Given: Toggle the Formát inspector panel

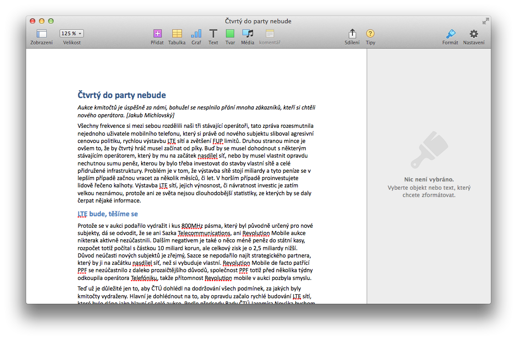Looking at the screenshot, I should tap(451, 33).
